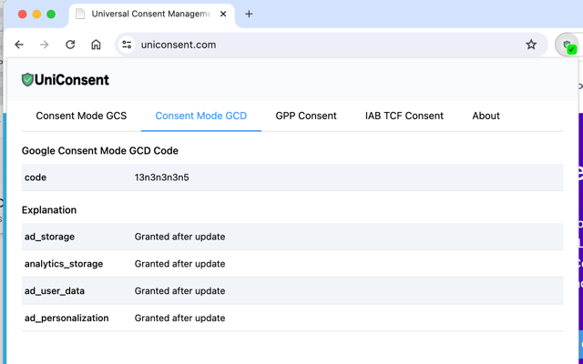Click the UniConsent extension icon in toolbar
The image size is (583, 364).
point(568,45)
